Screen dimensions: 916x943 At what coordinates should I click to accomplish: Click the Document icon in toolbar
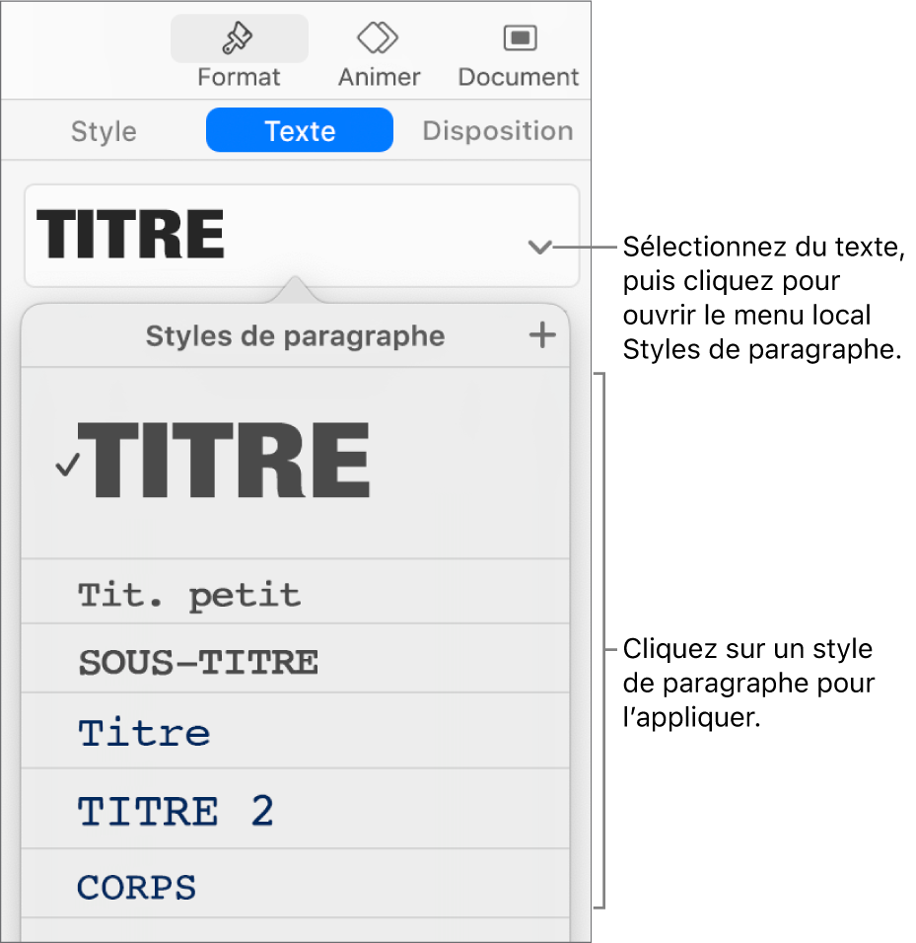519,39
